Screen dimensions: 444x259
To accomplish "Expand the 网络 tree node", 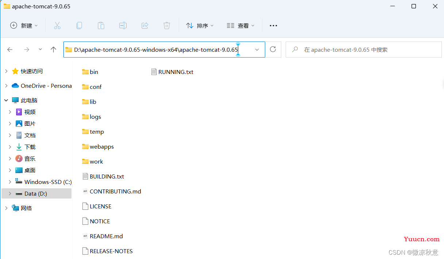I will 6,208.
